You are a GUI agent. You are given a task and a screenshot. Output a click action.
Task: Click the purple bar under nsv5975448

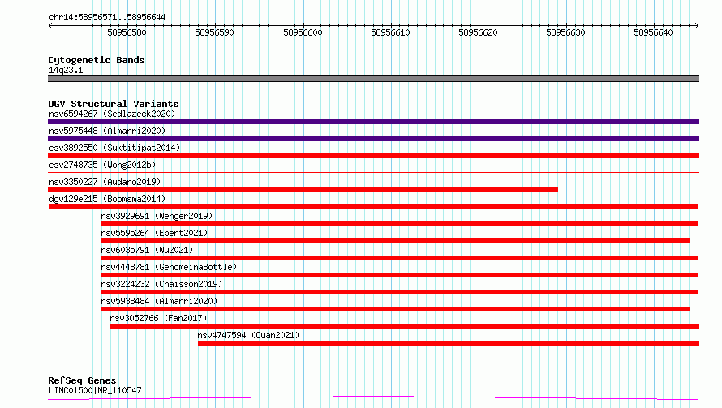coord(373,139)
